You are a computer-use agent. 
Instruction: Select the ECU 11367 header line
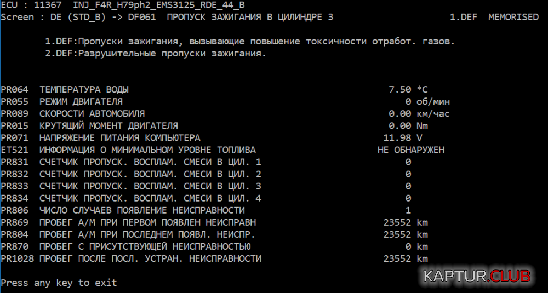tap(123, 5)
